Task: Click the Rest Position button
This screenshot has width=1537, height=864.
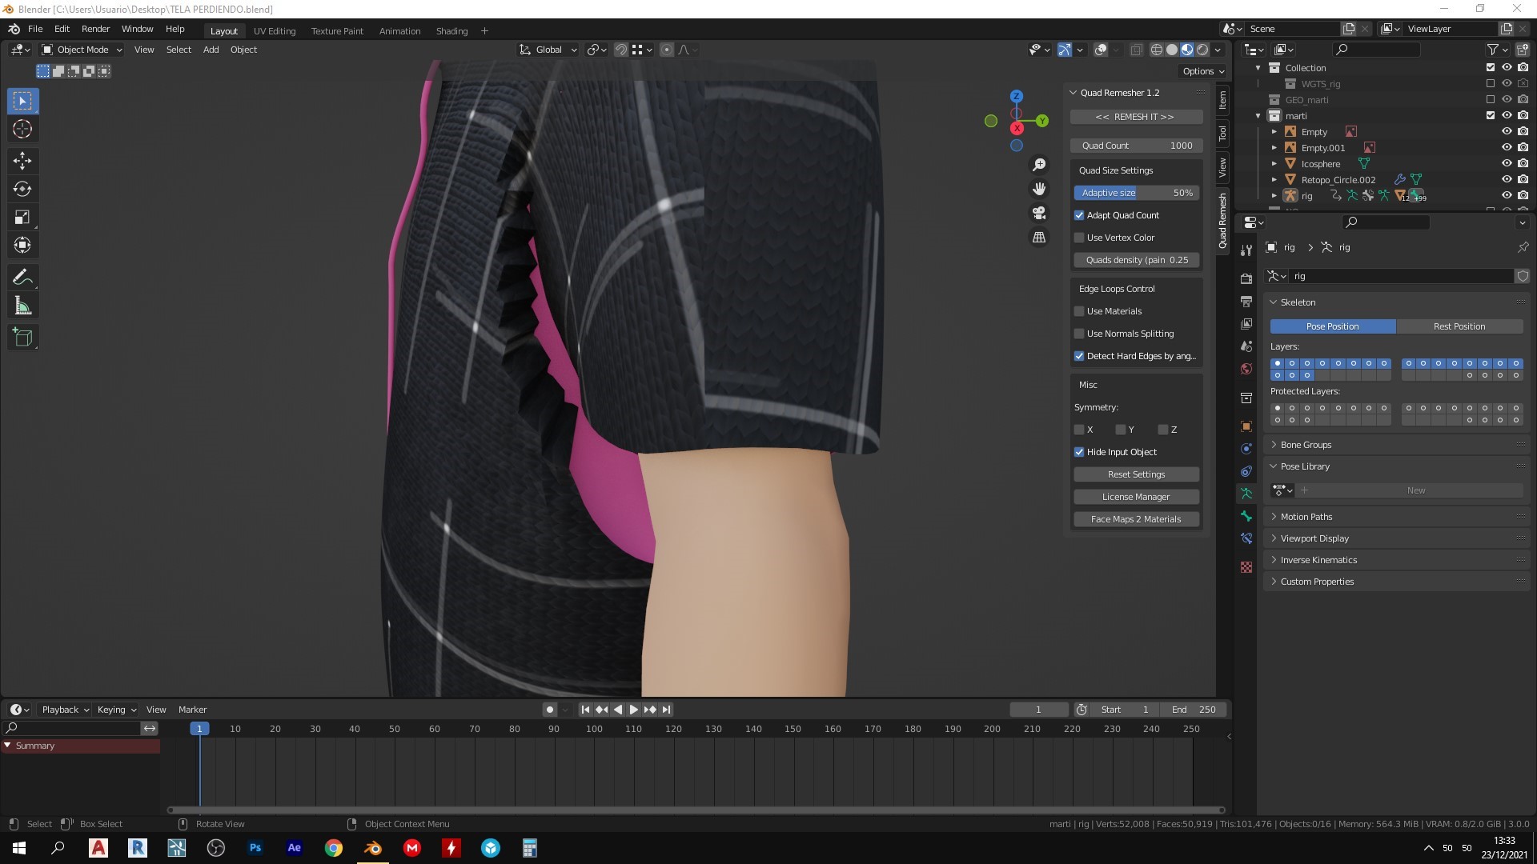Action: (x=1459, y=326)
